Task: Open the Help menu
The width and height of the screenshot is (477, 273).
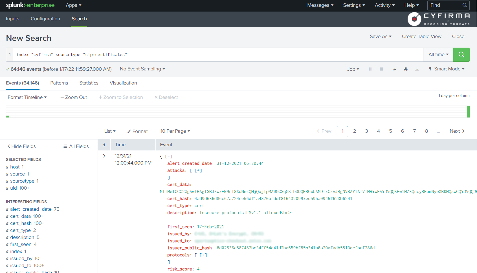Action: (412, 5)
